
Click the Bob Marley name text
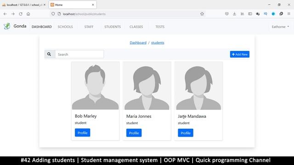pyautogui.click(x=86, y=116)
